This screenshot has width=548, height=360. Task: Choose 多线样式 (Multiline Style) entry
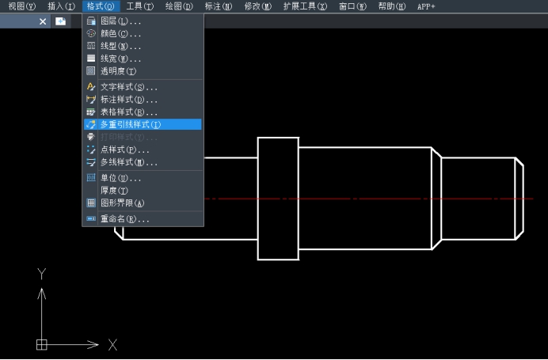pos(128,162)
